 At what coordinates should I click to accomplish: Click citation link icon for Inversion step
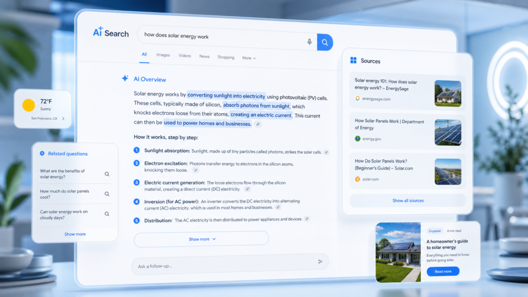[278, 207]
